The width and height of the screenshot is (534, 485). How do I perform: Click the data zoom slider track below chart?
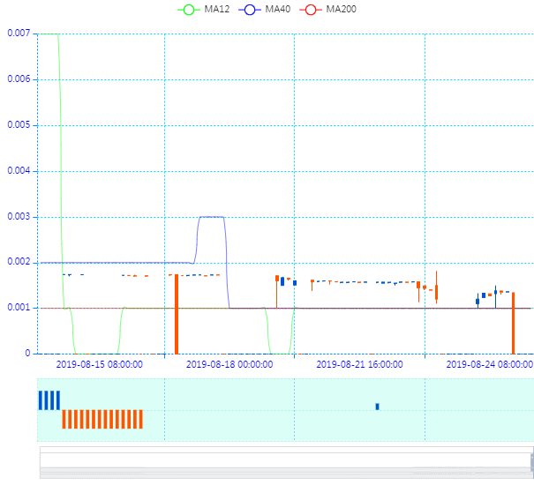coord(286,463)
